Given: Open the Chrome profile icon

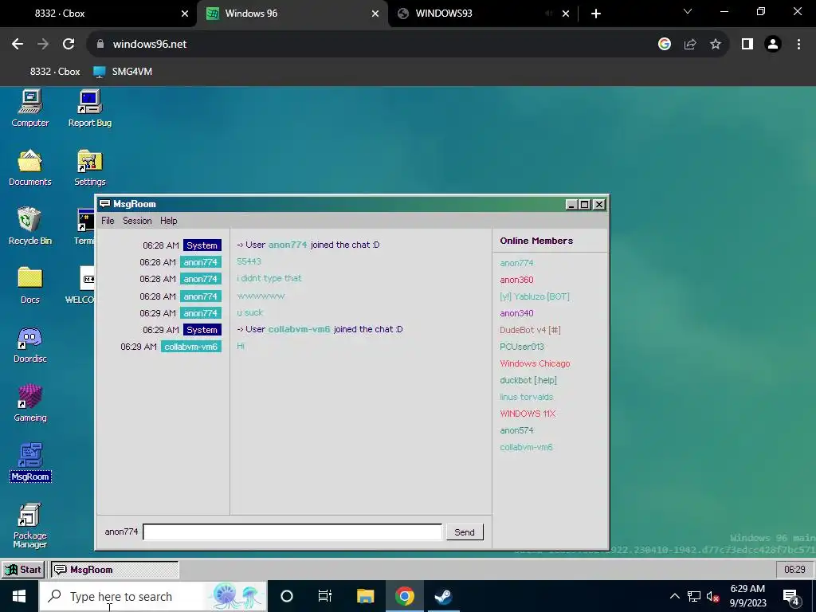Looking at the screenshot, I should click(x=773, y=44).
